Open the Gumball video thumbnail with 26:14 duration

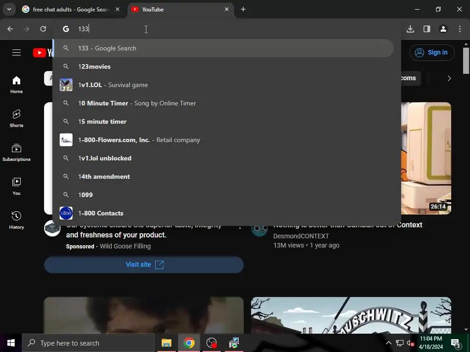pyautogui.click(x=426, y=158)
